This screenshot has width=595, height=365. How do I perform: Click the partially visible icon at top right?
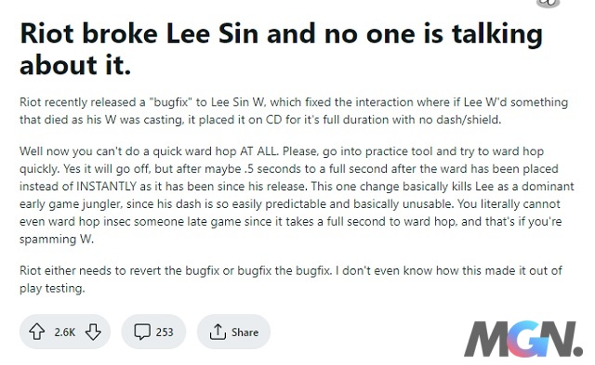tap(548, 3)
